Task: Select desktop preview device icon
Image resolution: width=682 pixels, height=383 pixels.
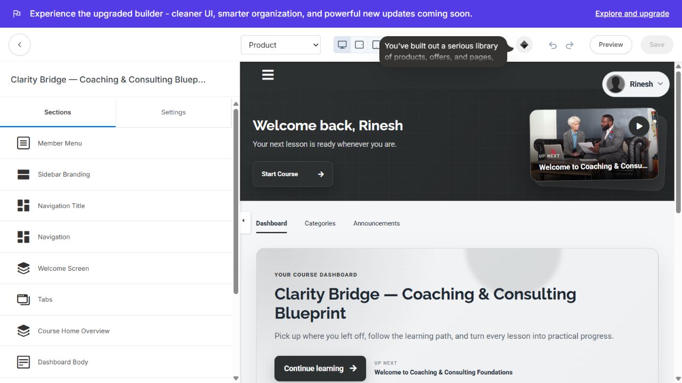Action: click(343, 45)
